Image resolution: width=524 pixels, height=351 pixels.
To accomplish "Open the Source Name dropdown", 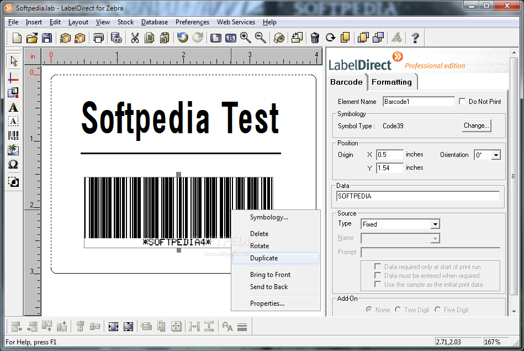I will coord(435,238).
